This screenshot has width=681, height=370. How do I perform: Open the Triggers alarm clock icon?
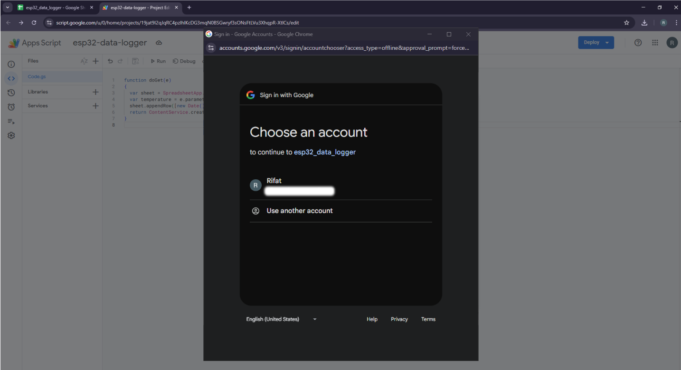click(11, 107)
